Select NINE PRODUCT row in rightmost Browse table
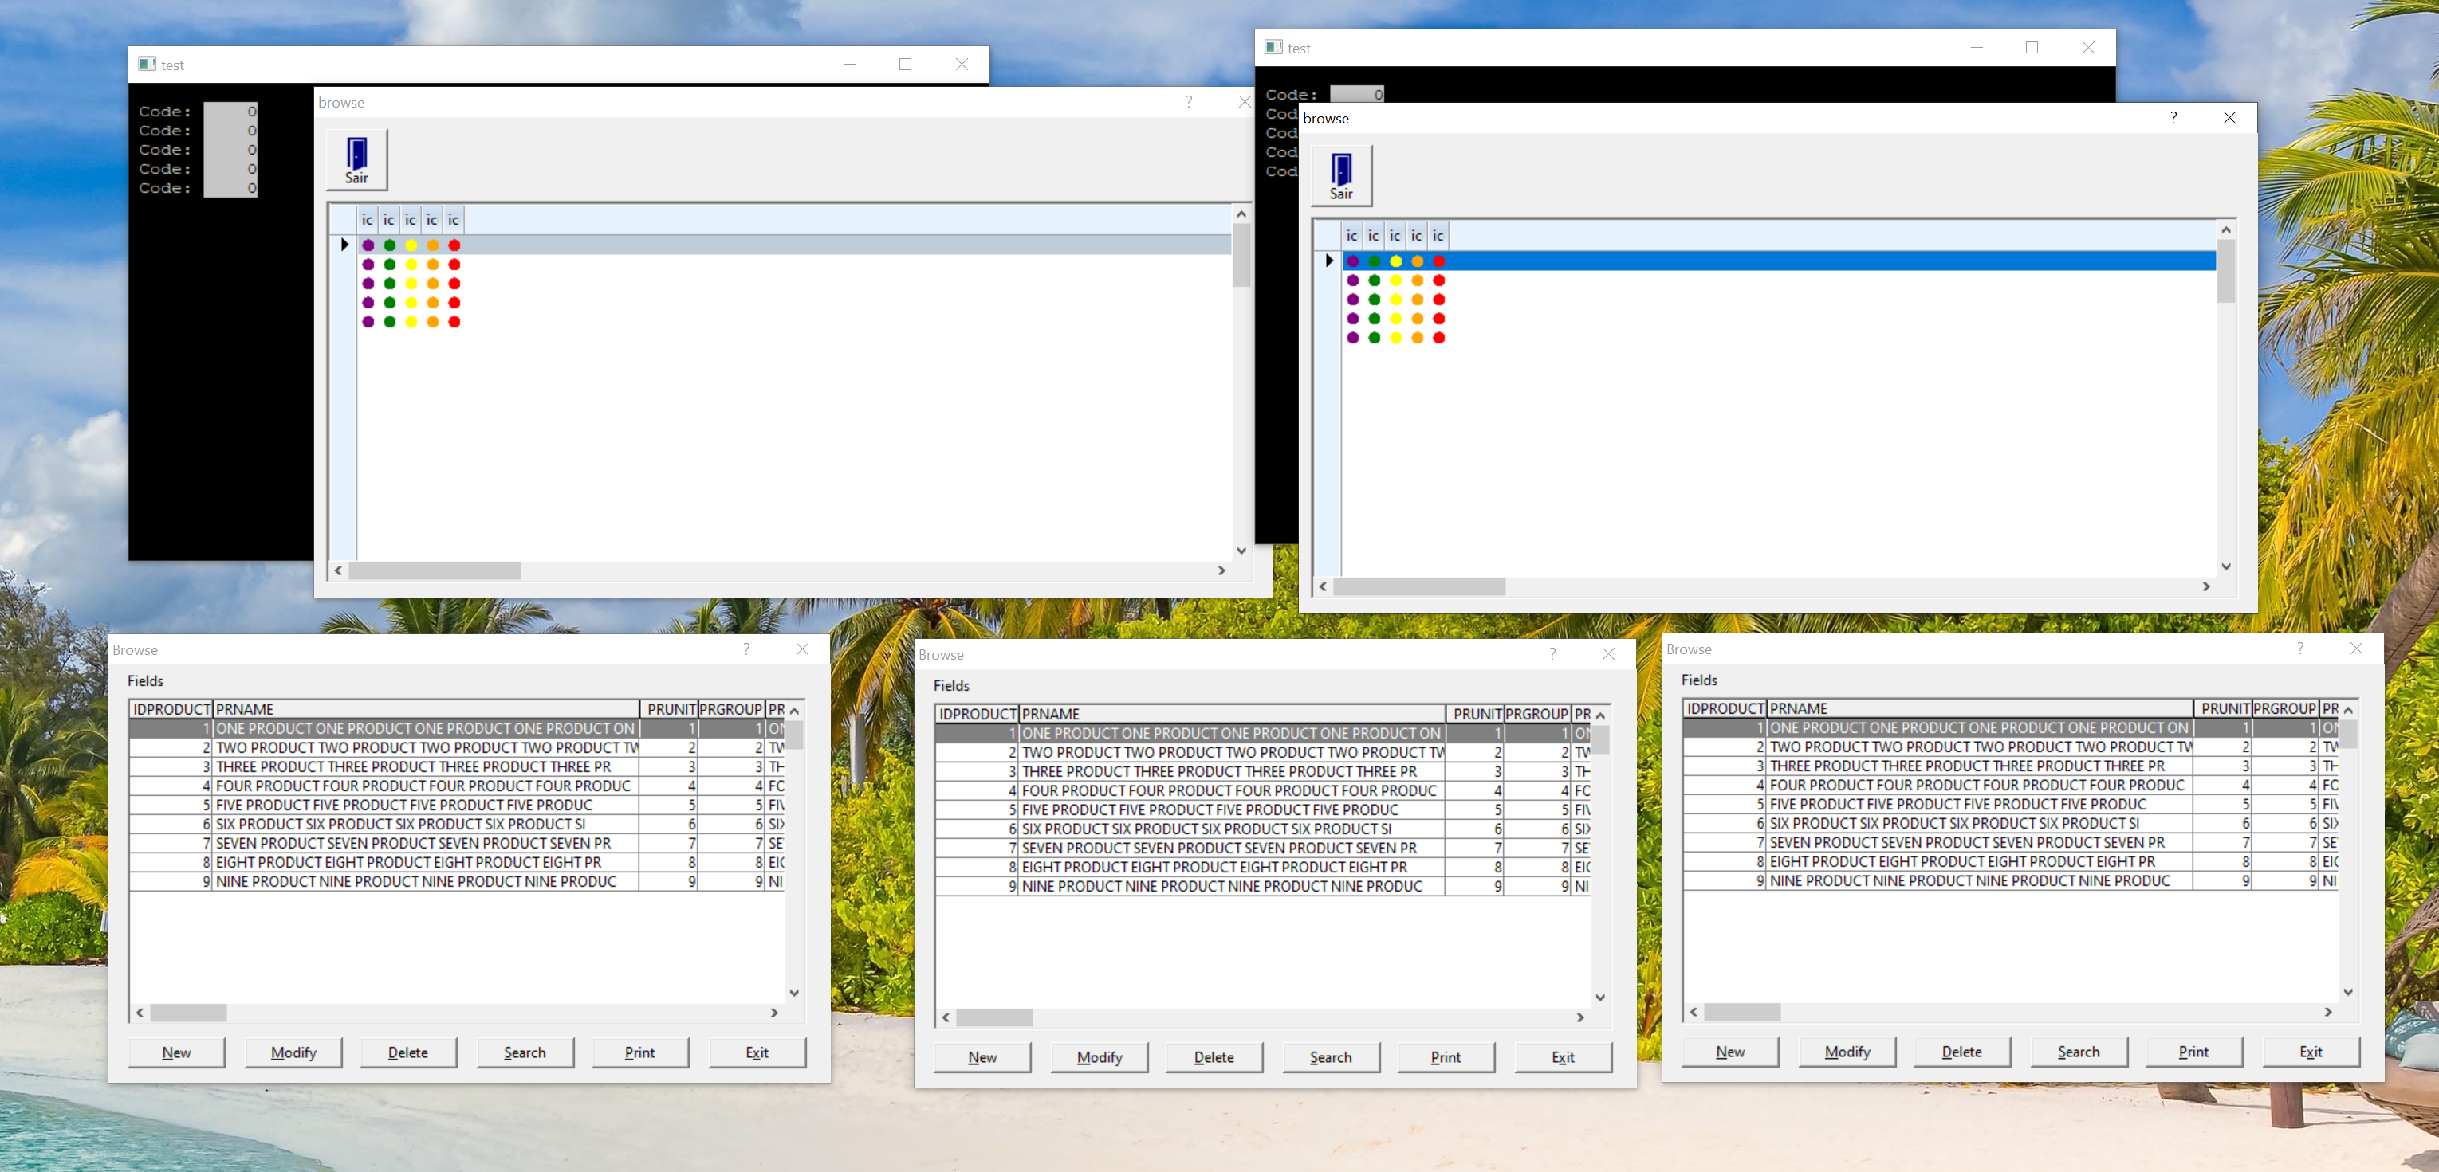The image size is (2439, 1172). click(x=1969, y=880)
